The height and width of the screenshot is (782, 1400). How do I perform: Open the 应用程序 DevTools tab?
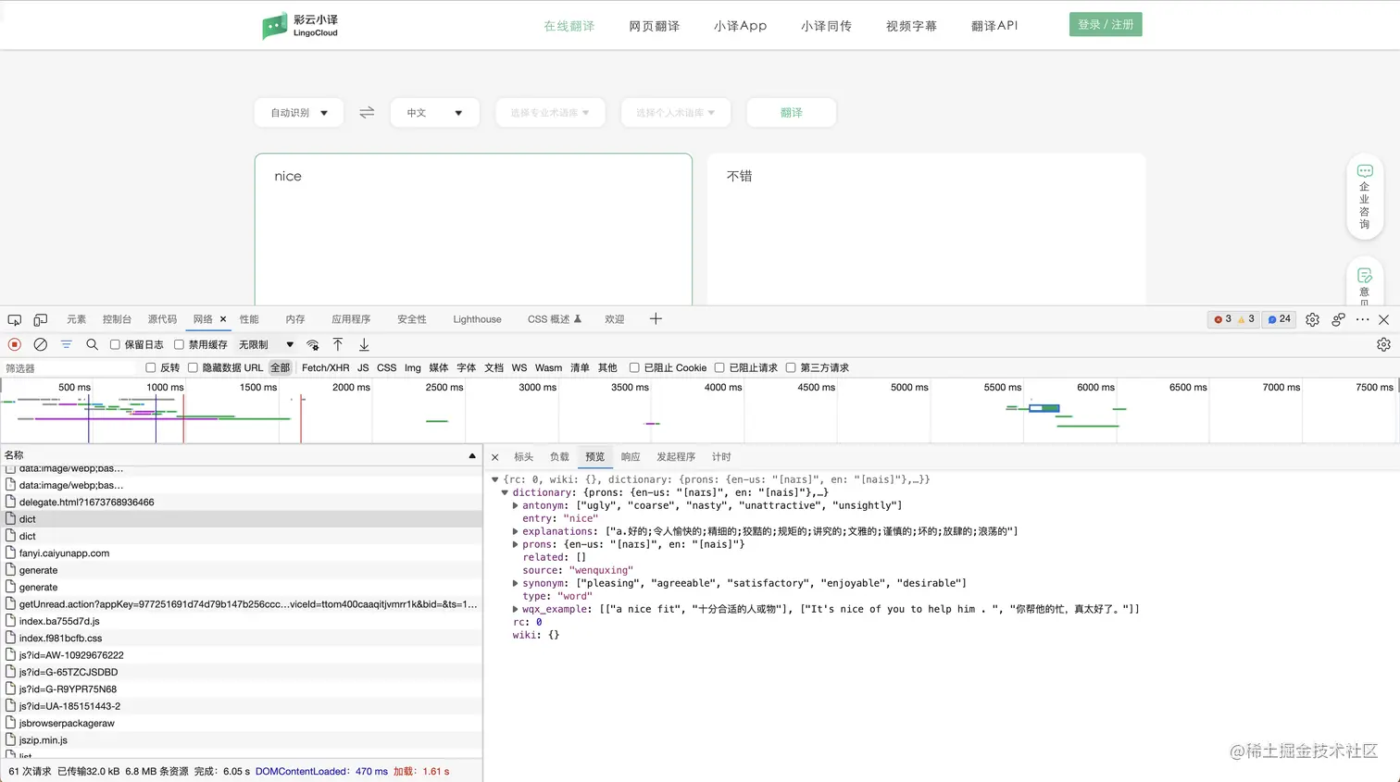(351, 319)
